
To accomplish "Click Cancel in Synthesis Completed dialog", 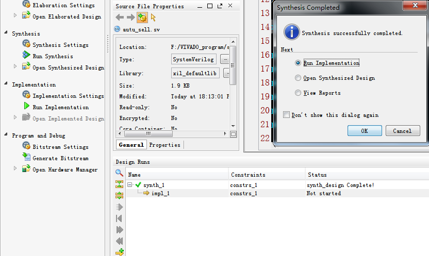I will (x=403, y=131).
